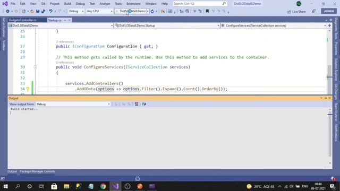The image size is (340, 191).
Task: Switch to Package Manager Console tab
Action: pos(37,171)
